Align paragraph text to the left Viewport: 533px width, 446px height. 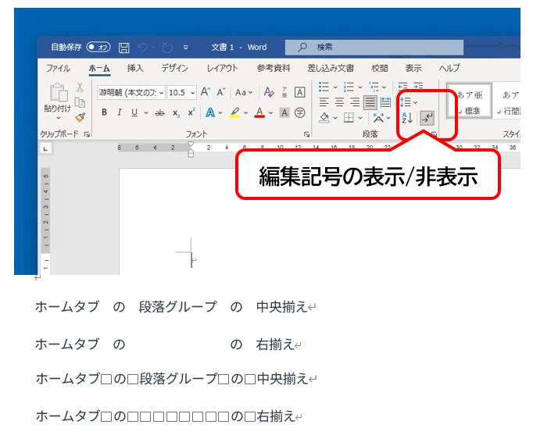[x=324, y=102]
